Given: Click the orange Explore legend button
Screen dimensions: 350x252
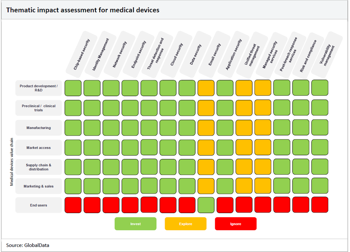Looking at the screenshot, I should coord(186,224).
